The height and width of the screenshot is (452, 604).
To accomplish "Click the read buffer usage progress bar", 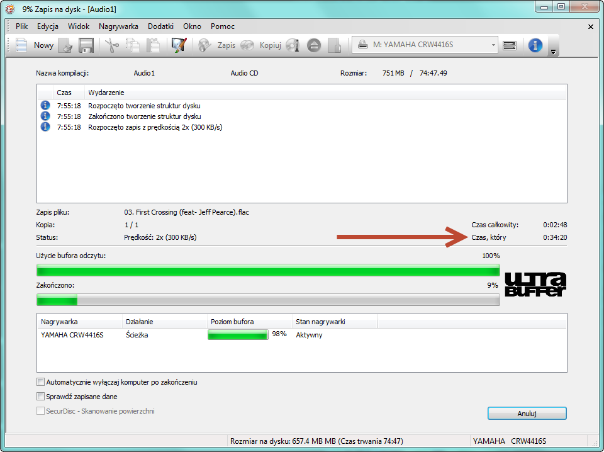I will tap(268, 270).
